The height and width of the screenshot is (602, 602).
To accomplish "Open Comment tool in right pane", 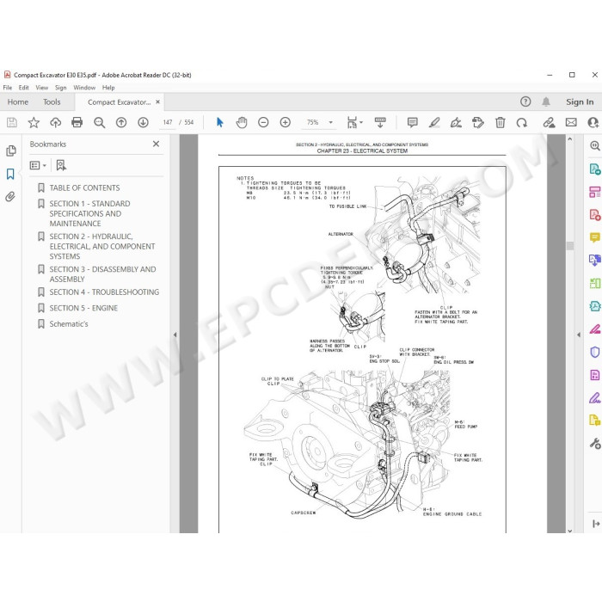I will coord(595,237).
